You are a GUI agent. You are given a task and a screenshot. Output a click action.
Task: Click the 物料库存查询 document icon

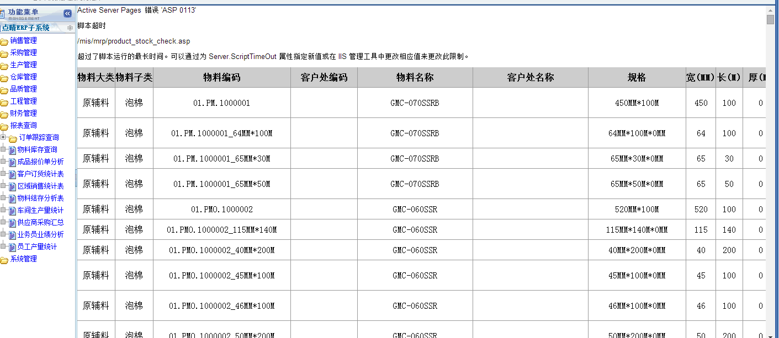pyautogui.click(x=13, y=150)
